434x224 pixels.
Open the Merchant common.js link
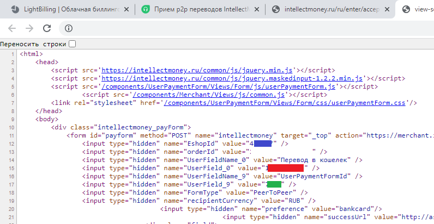pyautogui.click(x=209, y=95)
